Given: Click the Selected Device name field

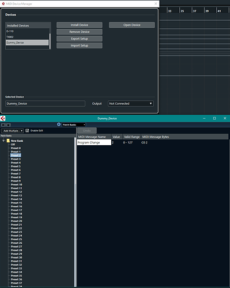Looking at the screenshot, I should (45, 104).
